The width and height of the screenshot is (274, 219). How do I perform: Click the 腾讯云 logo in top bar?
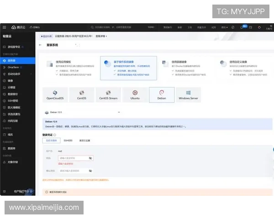click(20, 27)
